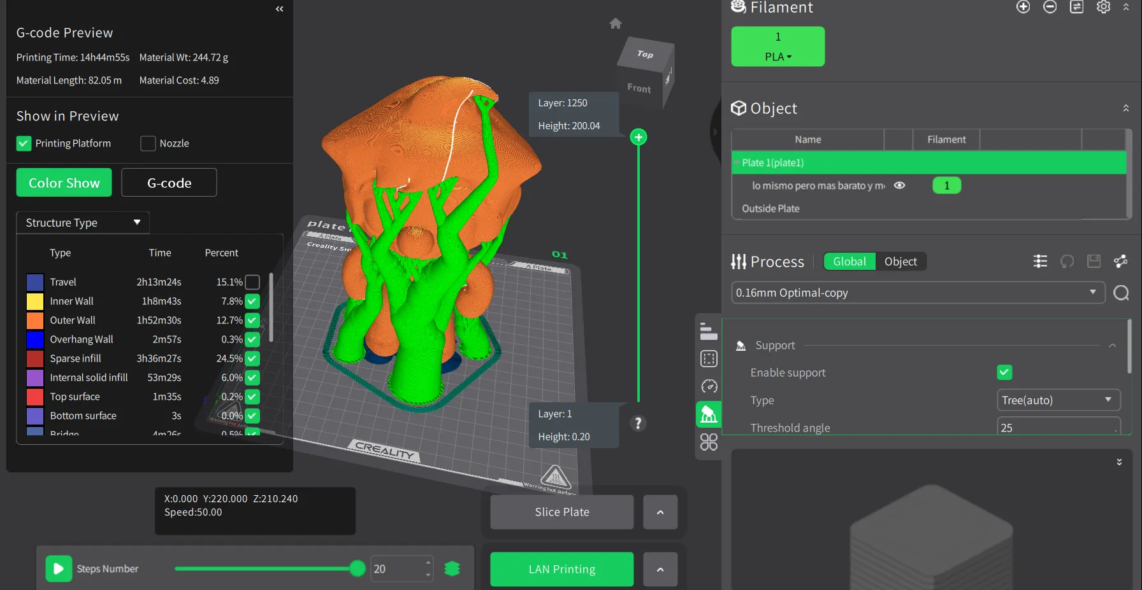Select Plate 1(plate1) row

tap(929, 163)
